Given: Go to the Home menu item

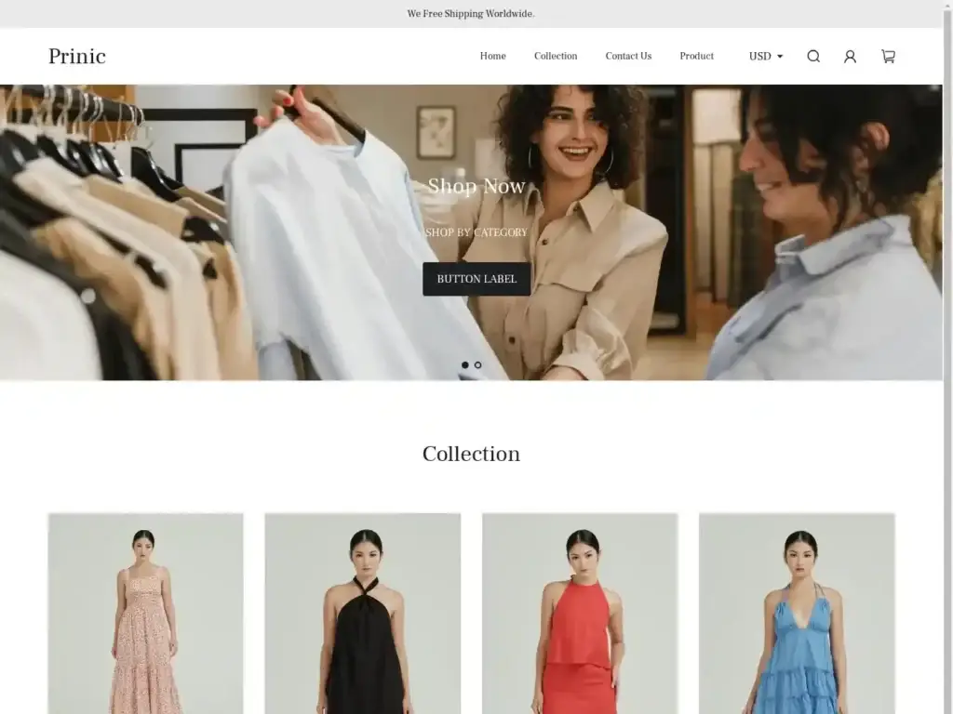Looking at the screenshot, I should (492, 57).
